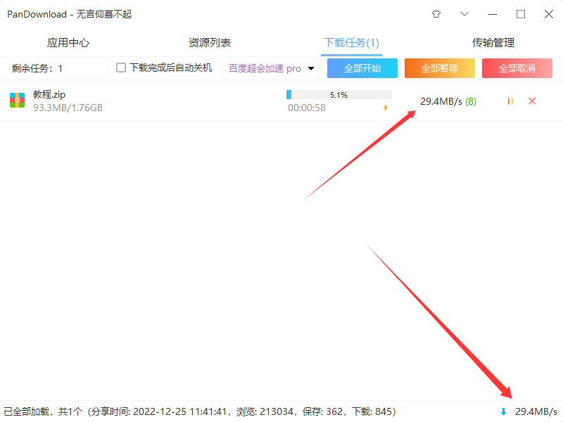Click the PanDownload window title text
The height and width of the screenshot is (422, 563).
pos(69,14)
